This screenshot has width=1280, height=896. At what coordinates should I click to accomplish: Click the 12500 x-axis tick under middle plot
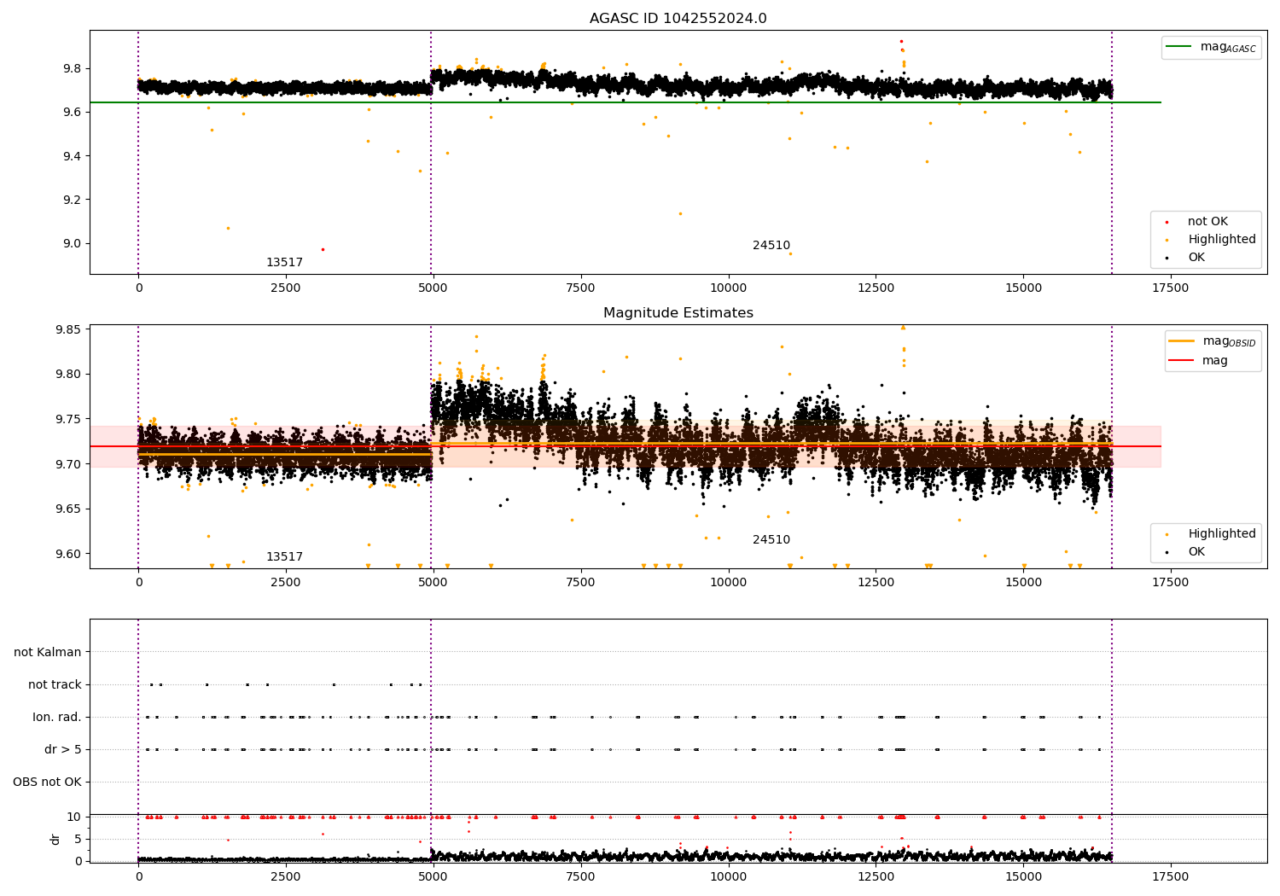click(876, 582)
